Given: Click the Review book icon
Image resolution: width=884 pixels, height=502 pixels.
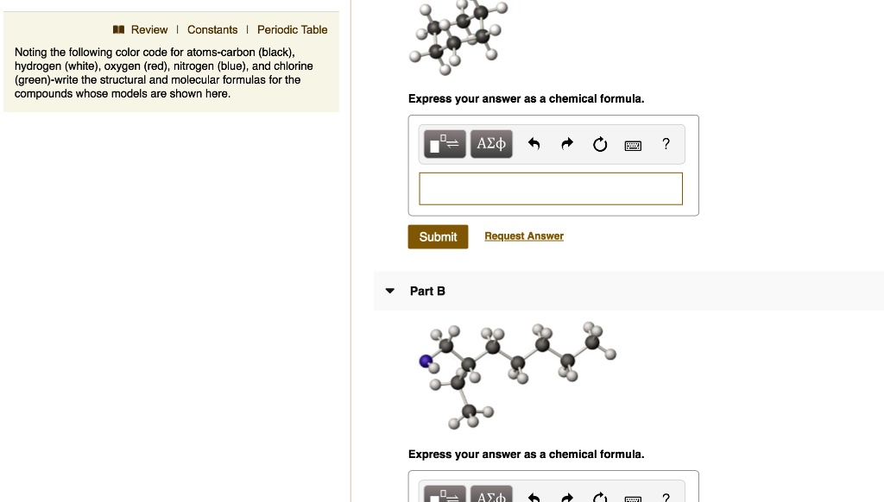Looking at the screenshot, I should click(118, 30).
